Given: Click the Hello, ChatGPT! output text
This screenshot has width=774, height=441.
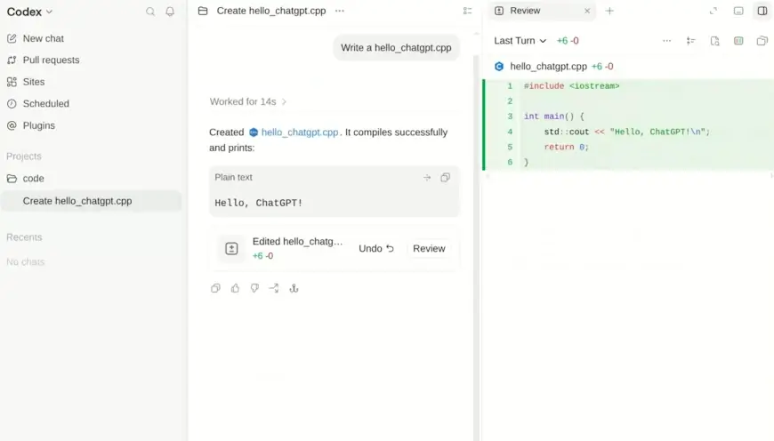Looking at the screenshot, I should coord(258,203).
